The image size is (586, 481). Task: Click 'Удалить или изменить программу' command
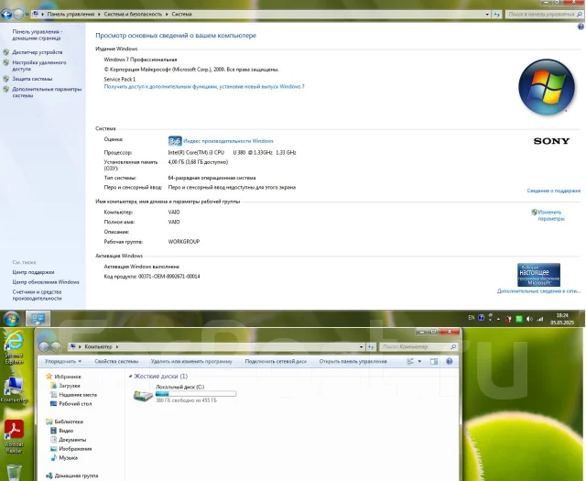[x=191, y=361]
